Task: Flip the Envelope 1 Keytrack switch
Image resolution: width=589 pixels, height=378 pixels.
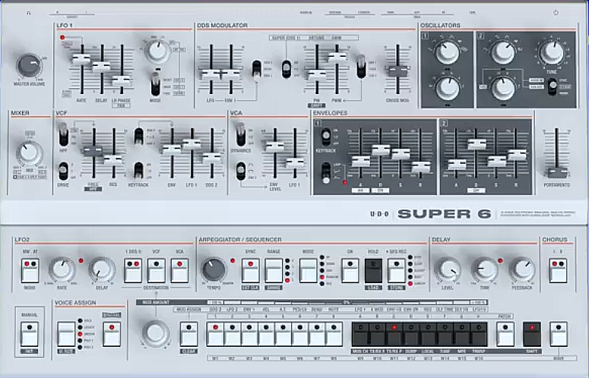Action: click(x=326, y=137)
